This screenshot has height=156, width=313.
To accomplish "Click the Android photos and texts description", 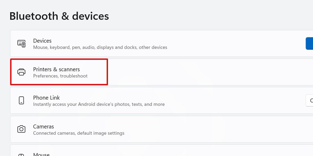I will tap(99, 104).
